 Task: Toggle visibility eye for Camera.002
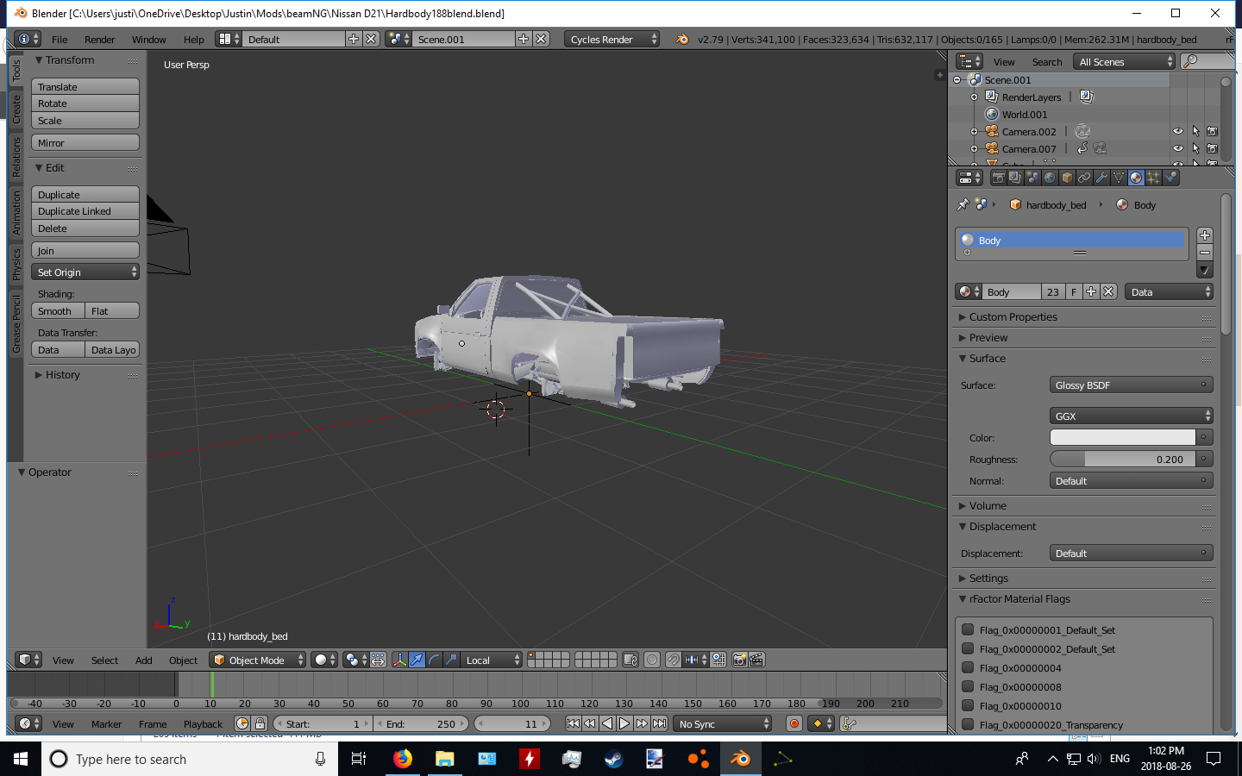point(1177,131)
